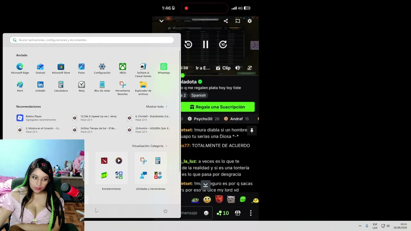This screenshot has height=231, width=411.
Task: Open the taskbar volume control
Action: click(x=388, y=226)
